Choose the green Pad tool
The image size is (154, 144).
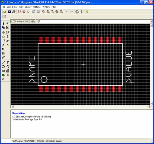click(x=3, y=75)
